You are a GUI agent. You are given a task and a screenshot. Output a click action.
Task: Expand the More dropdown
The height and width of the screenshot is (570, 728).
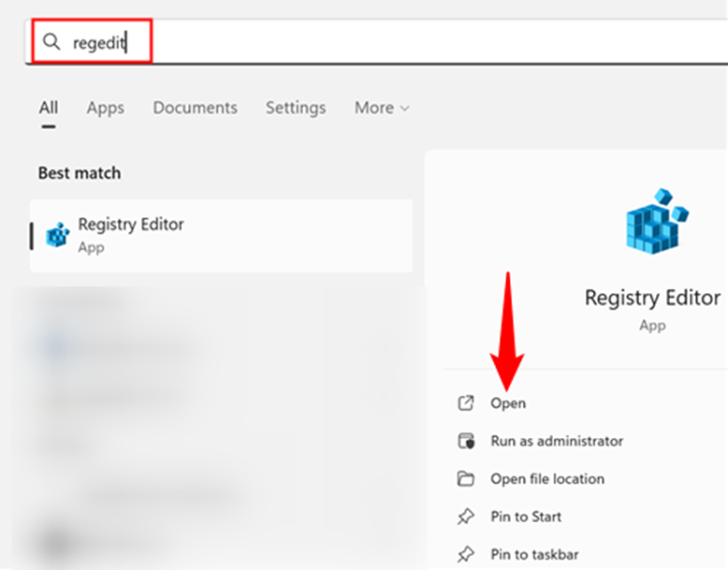pos(382,108)
